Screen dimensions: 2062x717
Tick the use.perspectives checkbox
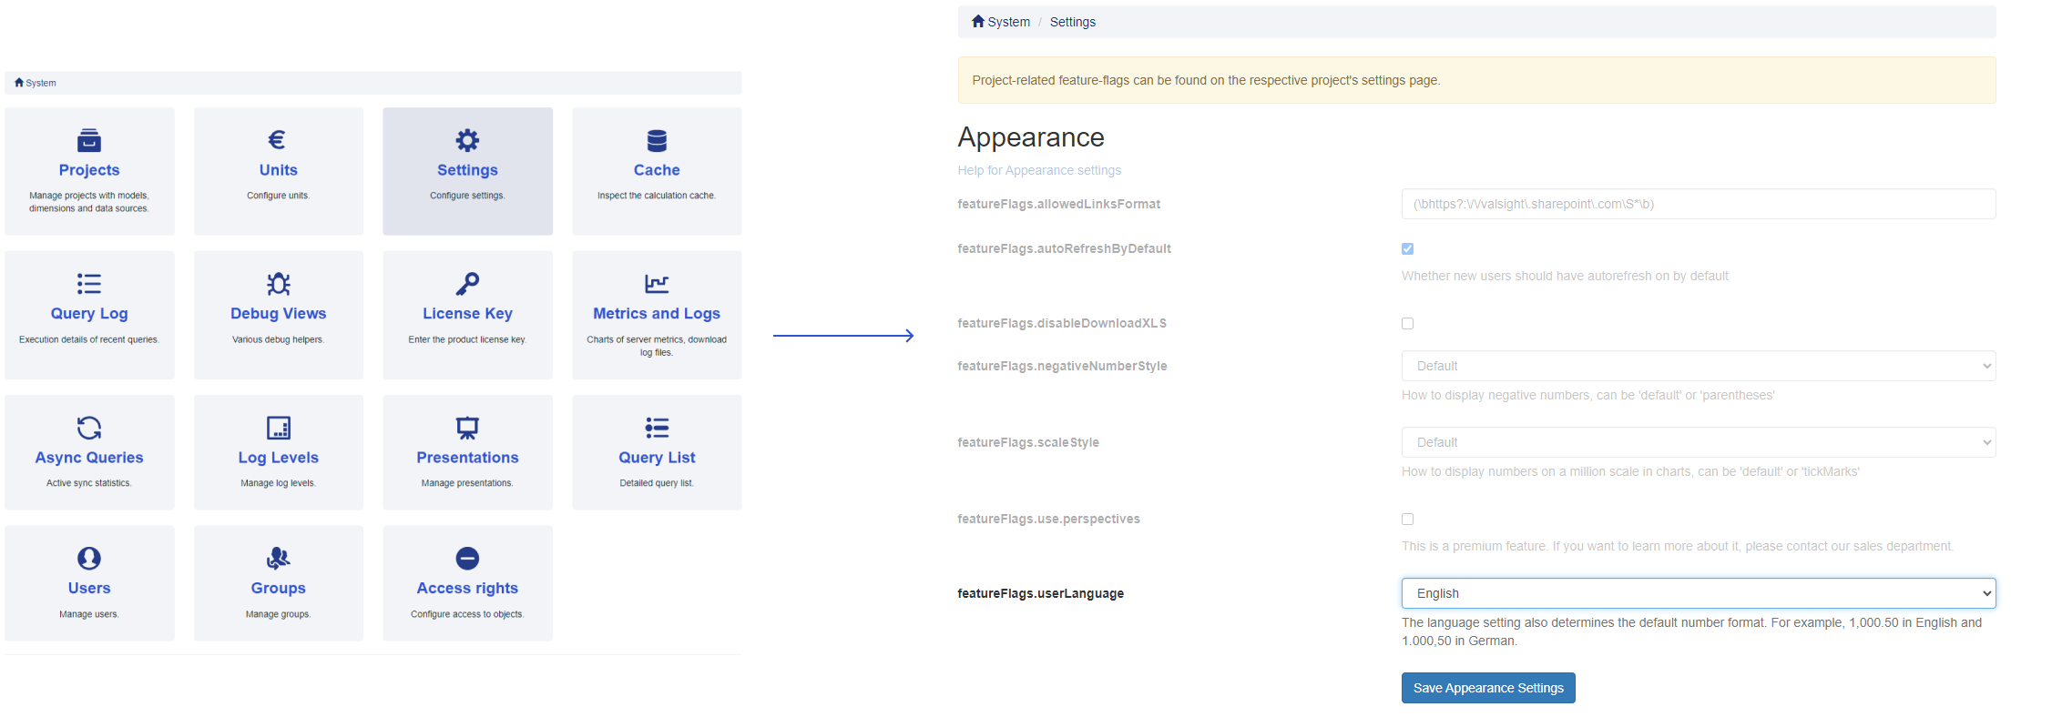(1407, 520)
